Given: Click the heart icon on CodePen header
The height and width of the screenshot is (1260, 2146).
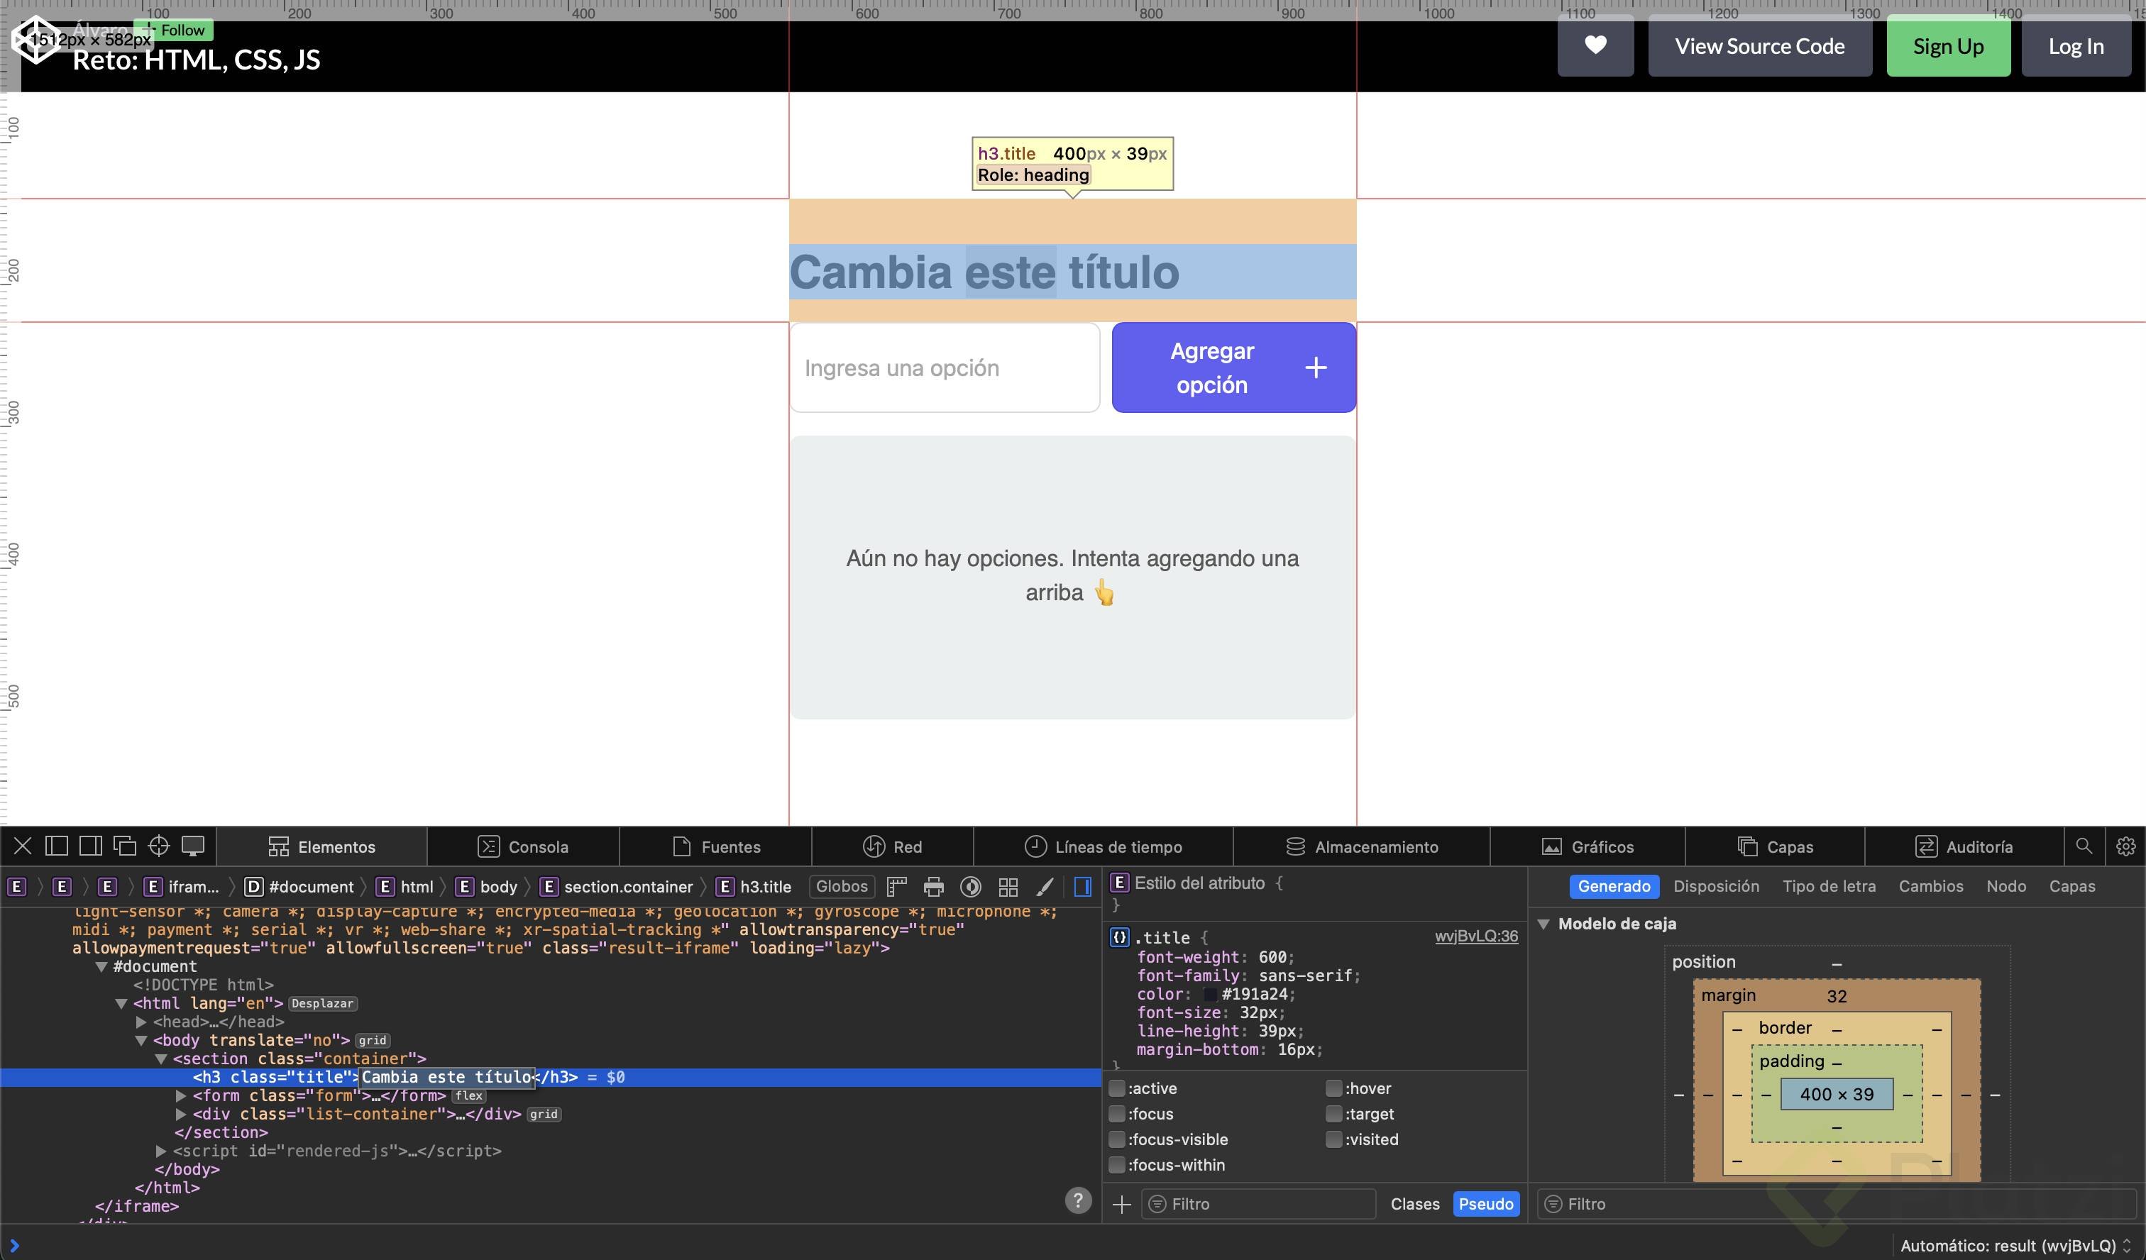Looking at the screenshot, I should [x=1595, y=46].
